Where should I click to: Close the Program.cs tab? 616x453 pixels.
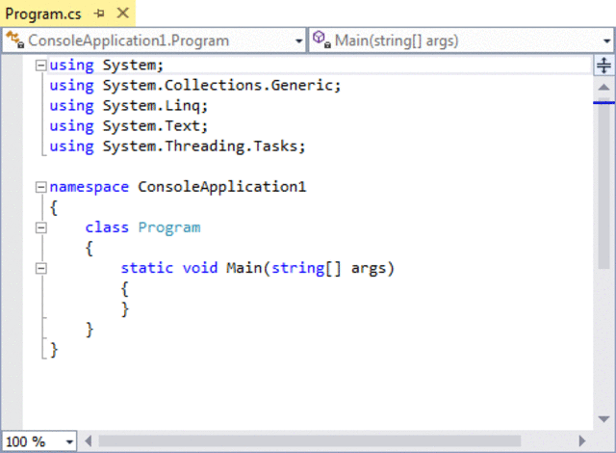point(123,13)
